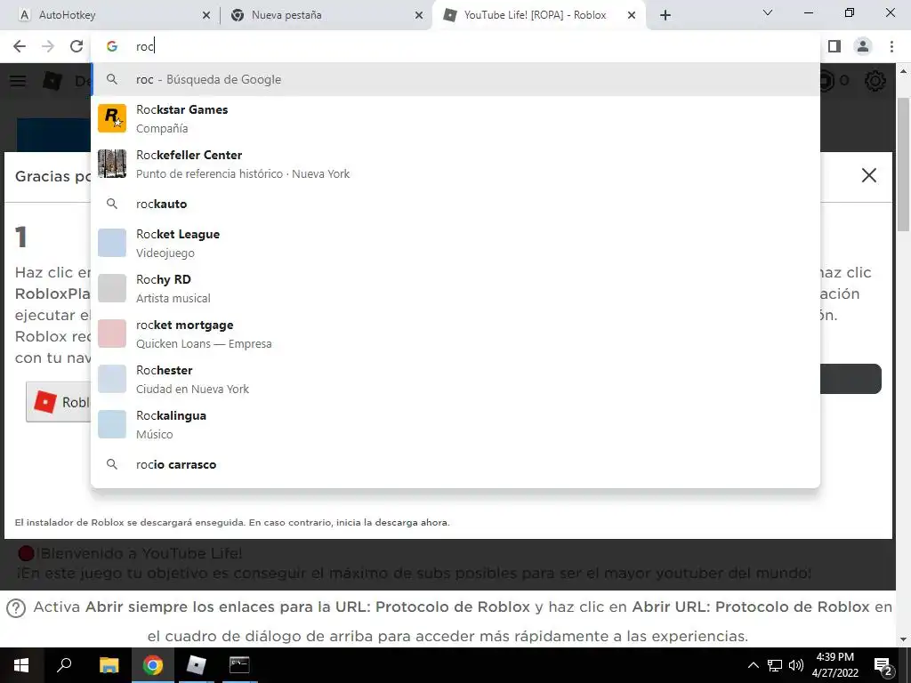The width and height of the screenshot is (911, 683).
Task: Choose the Rockalingua suggestion
Action: [455, 424]
